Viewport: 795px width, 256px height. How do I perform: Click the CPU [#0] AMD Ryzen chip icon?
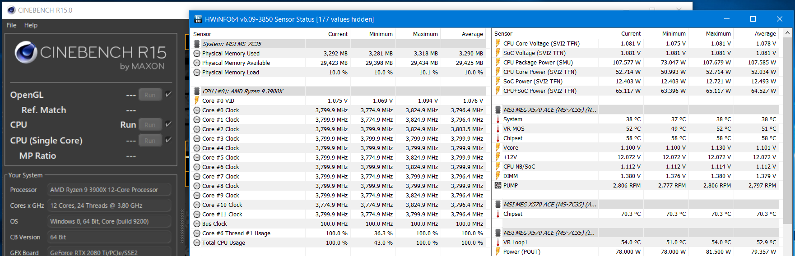(x=197, y=91)
